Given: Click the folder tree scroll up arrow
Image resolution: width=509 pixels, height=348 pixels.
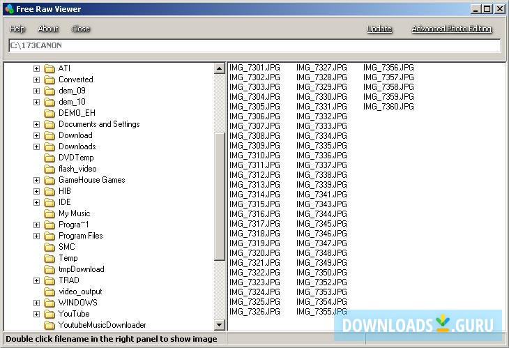Looking at the screenshot, I should click(220, 68).
